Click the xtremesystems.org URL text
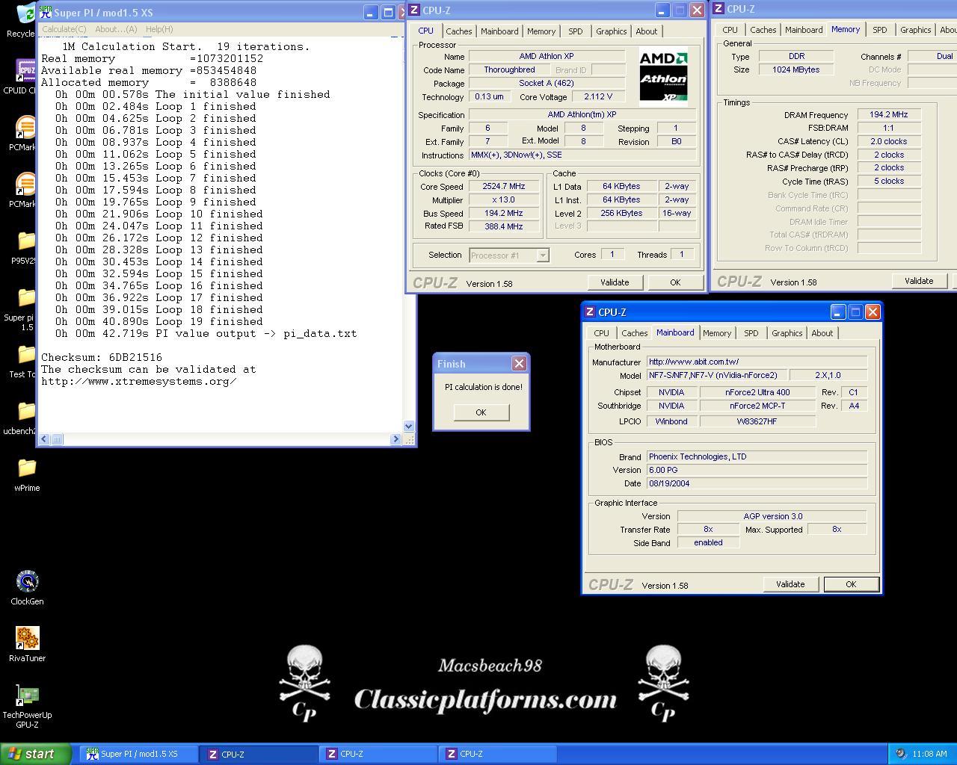The image size is (957, 765). point(138,381)
